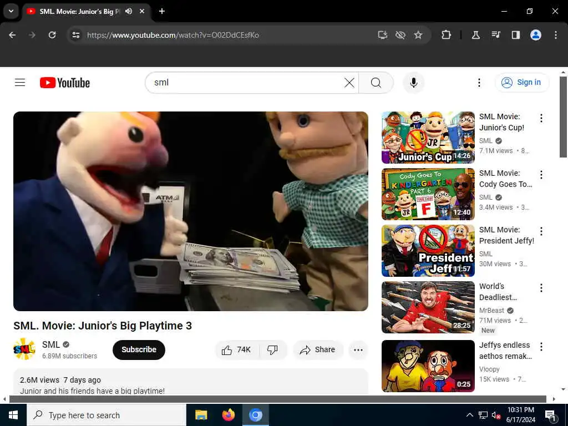This screenshot has height=426, width=568.
Task: Open the Chrome profile avatar
Action: [536, 35]
